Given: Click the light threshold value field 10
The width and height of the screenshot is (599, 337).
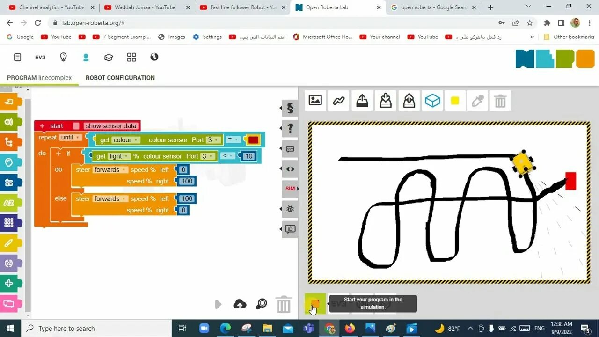Looking at the screenshot, I should pos(249,156).
